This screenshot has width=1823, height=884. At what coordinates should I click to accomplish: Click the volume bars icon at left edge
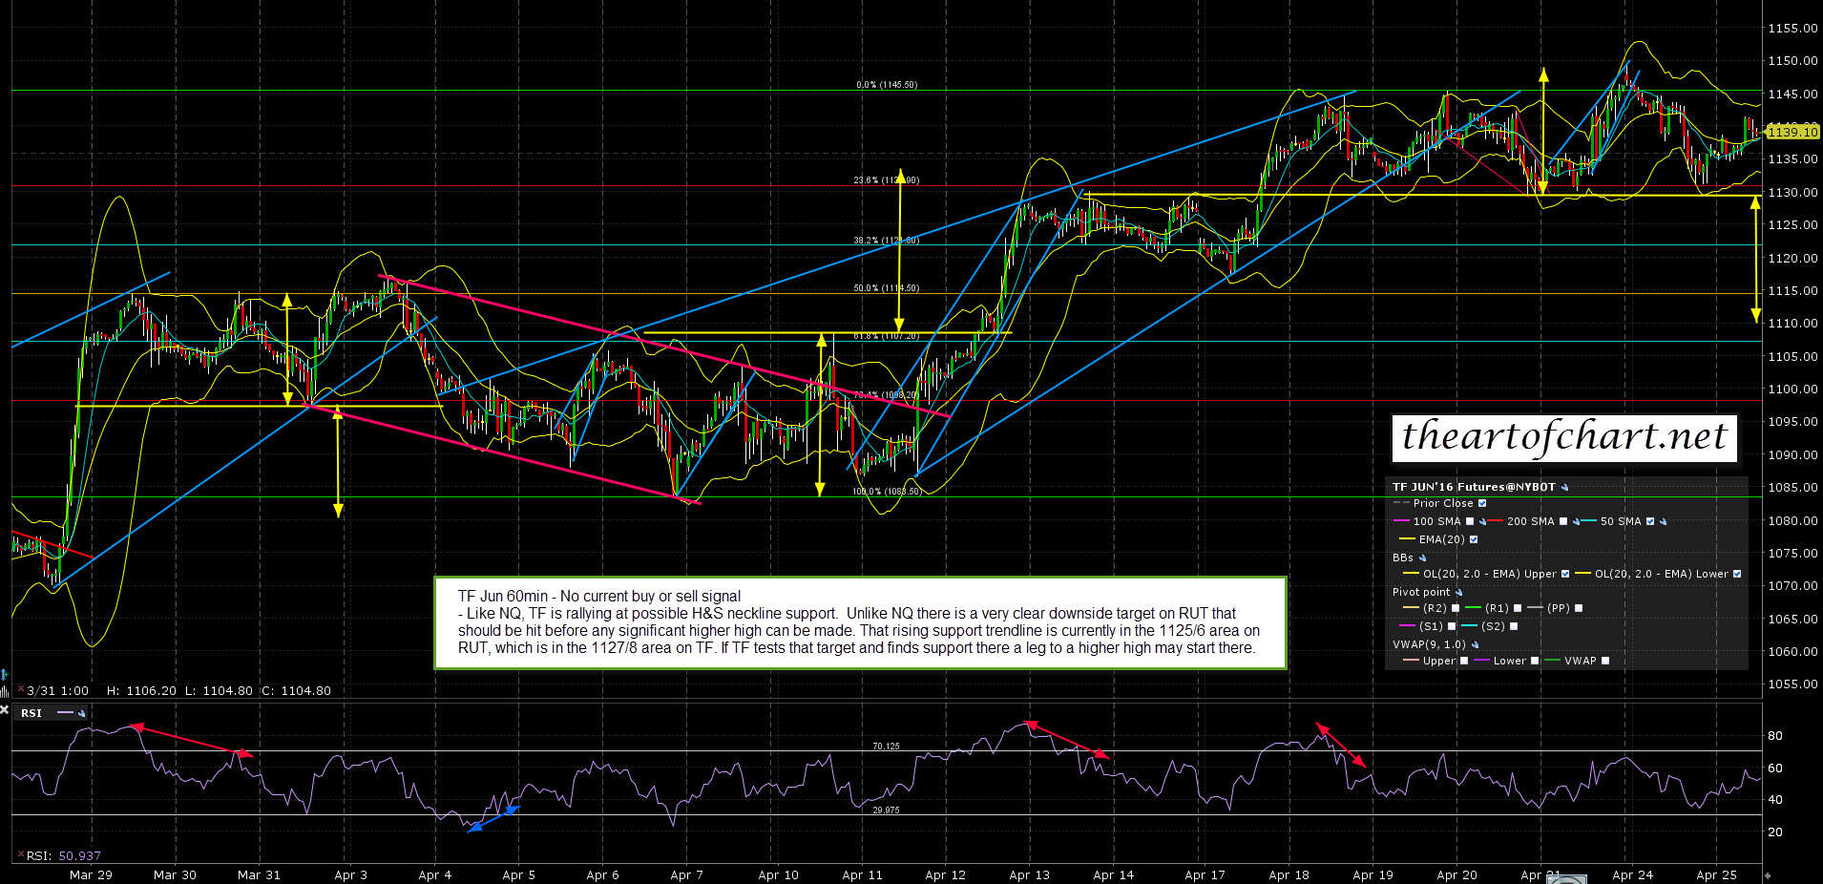5,690
